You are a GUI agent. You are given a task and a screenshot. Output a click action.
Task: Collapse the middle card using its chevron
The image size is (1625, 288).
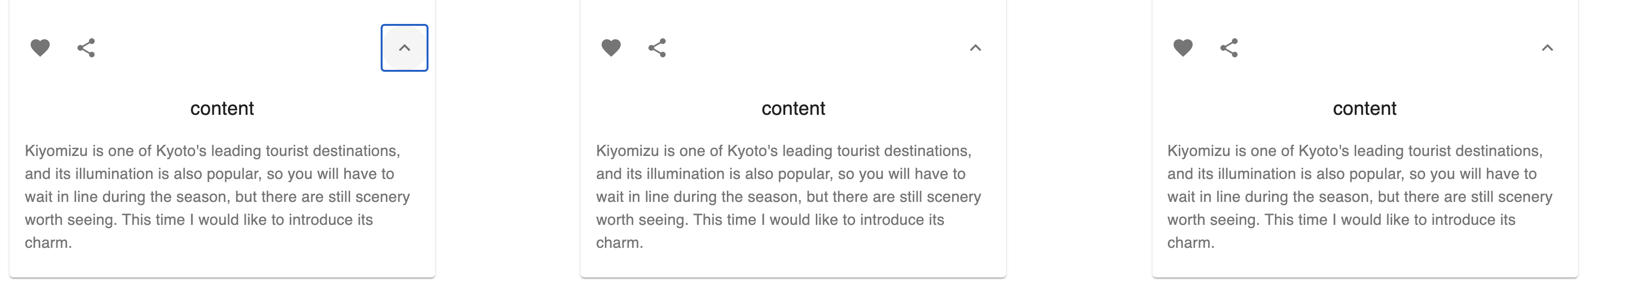[975, 48]
